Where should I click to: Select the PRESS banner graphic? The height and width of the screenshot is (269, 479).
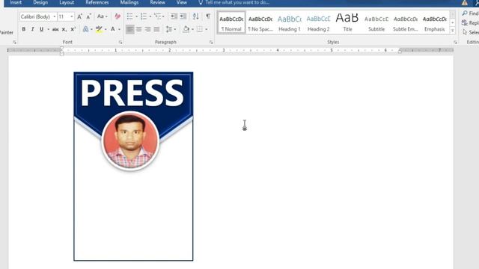[x=133, y=93]
